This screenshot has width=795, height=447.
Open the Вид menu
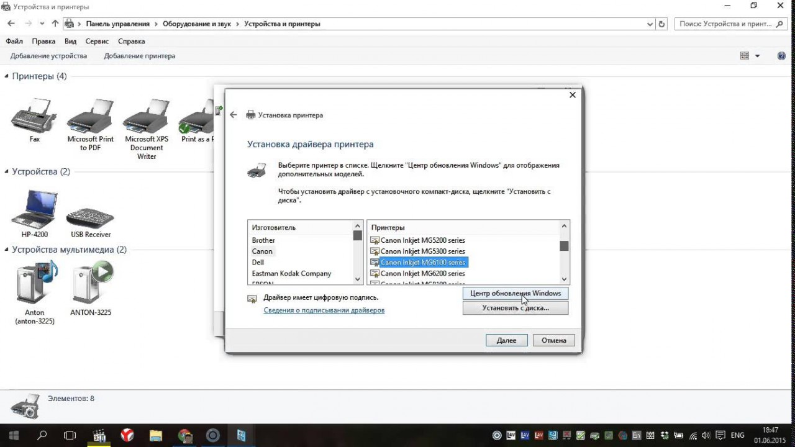70,41
